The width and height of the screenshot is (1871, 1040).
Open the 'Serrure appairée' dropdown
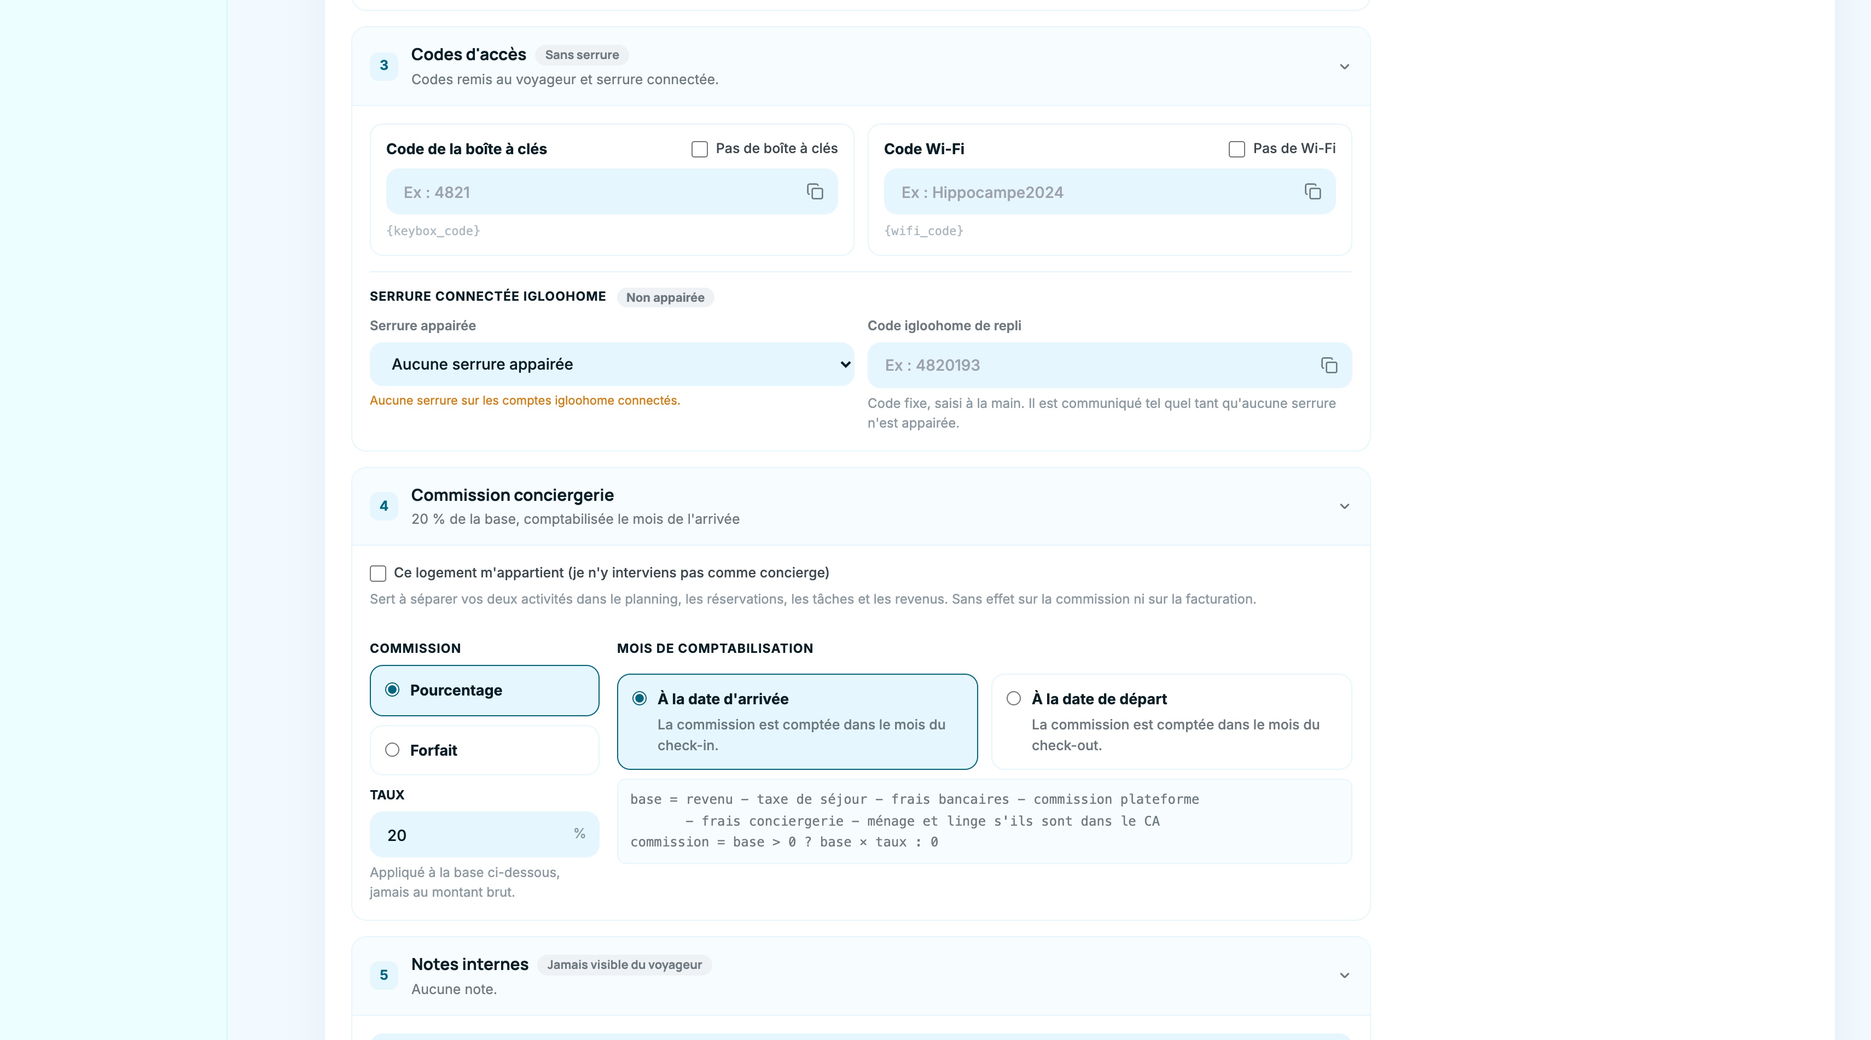click(x=612, y=364)
